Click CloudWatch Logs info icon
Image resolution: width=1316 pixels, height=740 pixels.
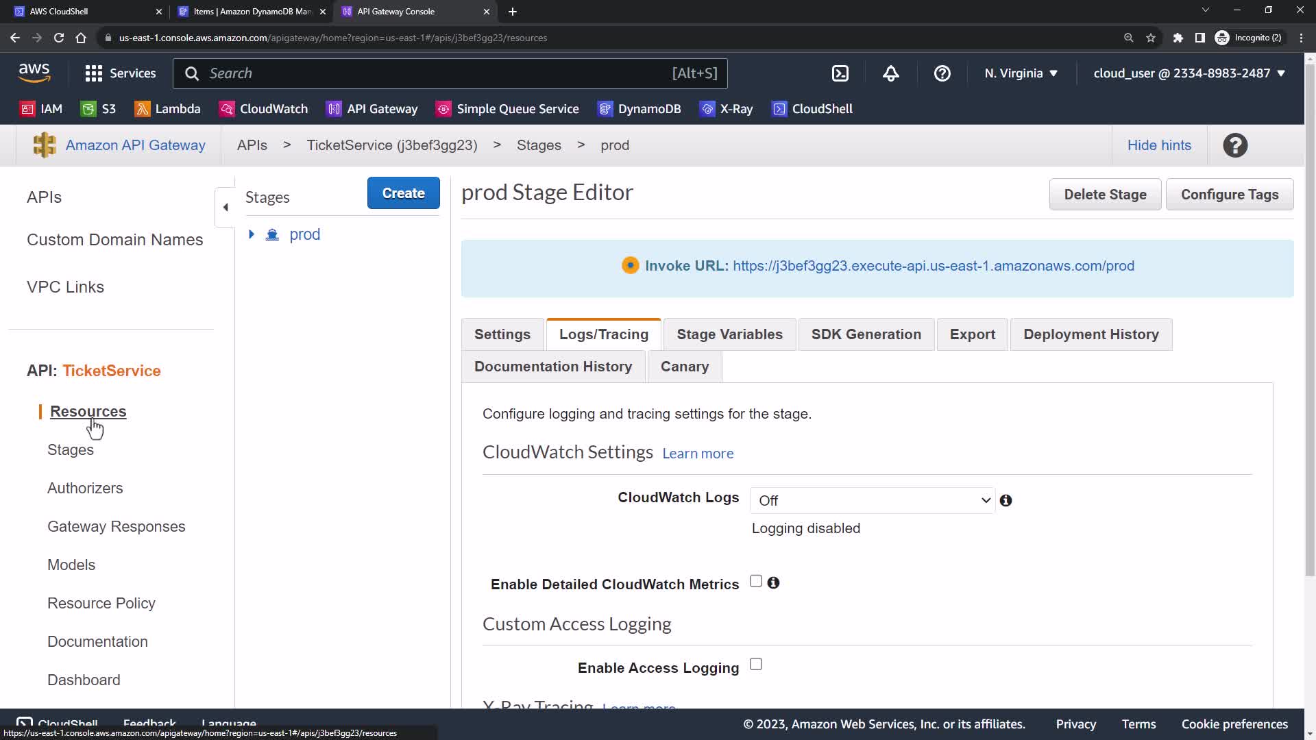[1006, 501]
